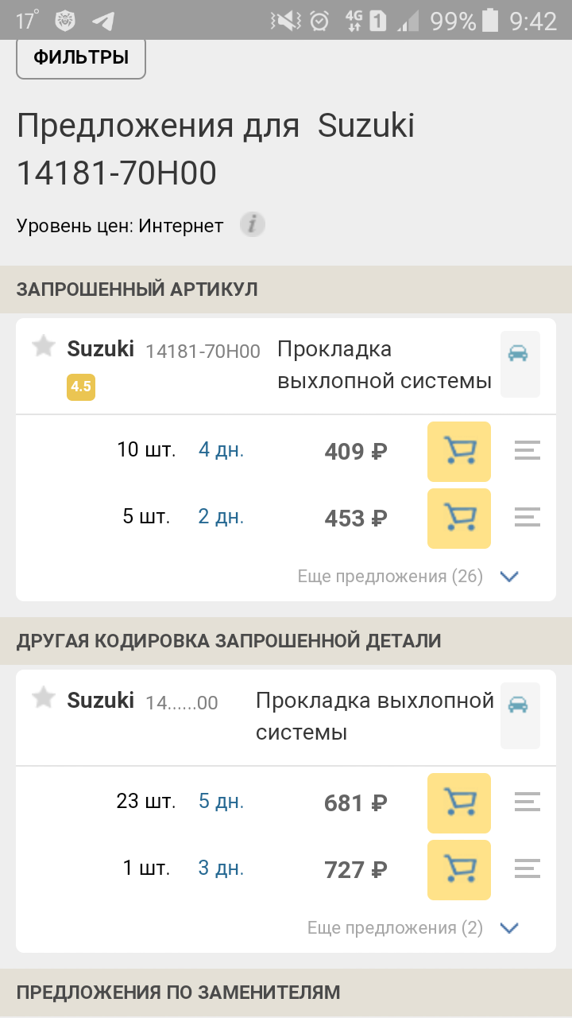Add the 727 ₽ offer to cart
Viewport: 572px width, 1018px height.
click(458, 870)
